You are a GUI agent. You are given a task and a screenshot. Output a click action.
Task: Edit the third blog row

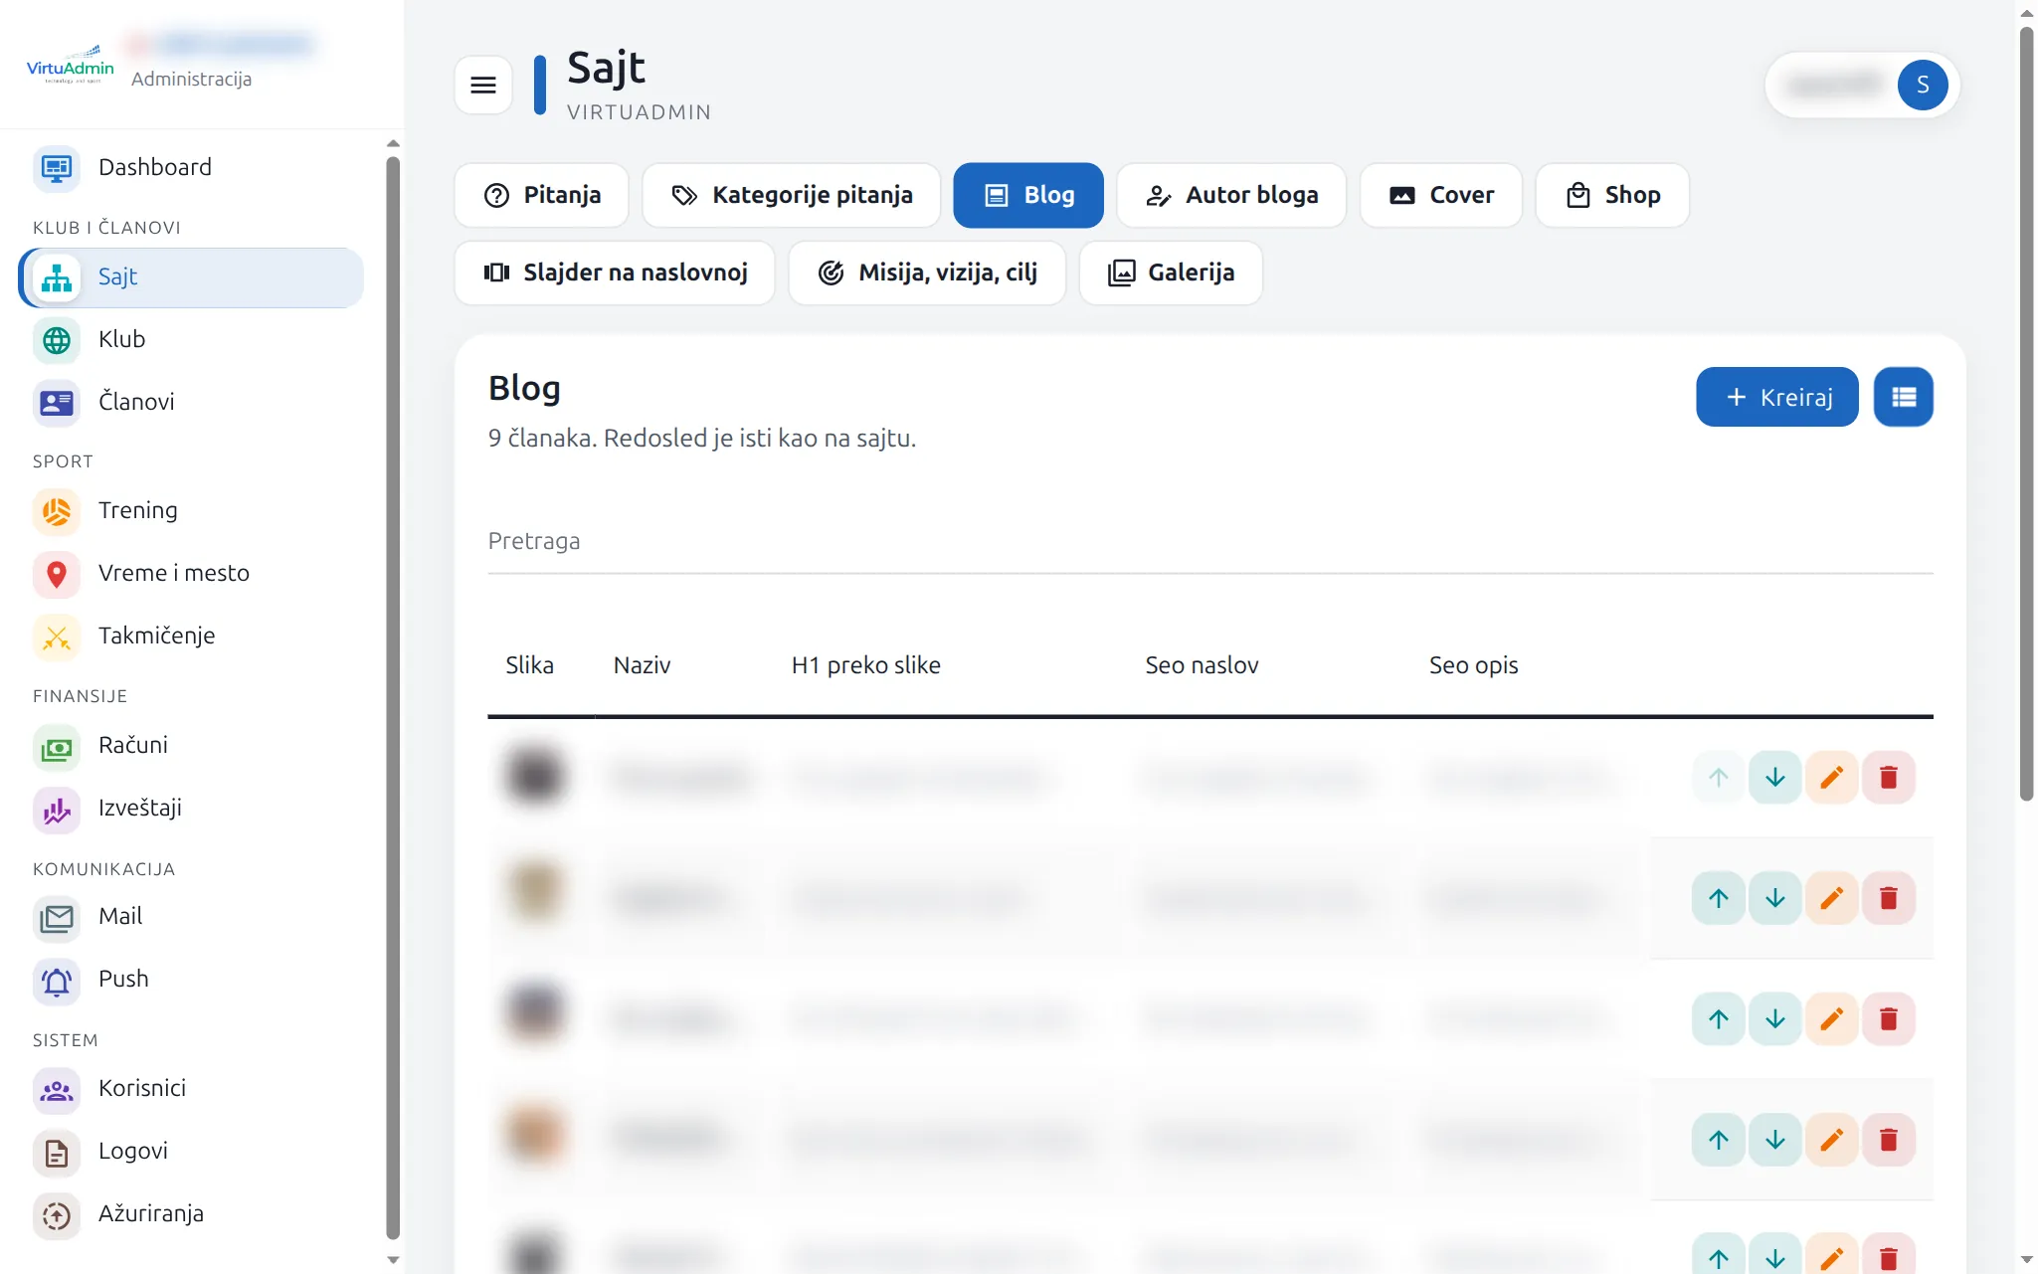click(1831, 1018)
